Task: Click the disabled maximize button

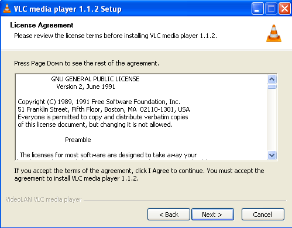Action: 271,9
